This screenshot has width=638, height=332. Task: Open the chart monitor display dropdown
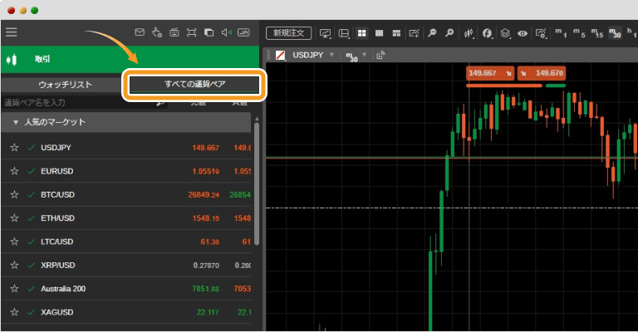325,33
